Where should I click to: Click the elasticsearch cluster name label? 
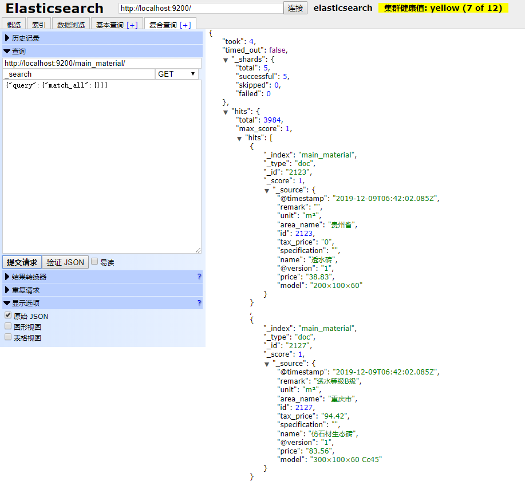coord(343,8)
